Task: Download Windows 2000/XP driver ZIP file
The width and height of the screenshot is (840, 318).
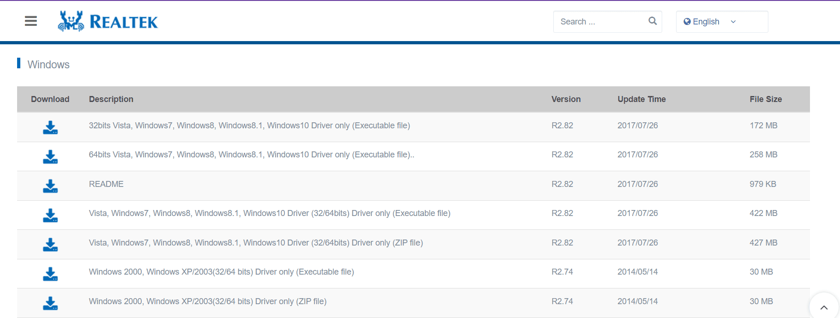Action: tap(50, 303)
